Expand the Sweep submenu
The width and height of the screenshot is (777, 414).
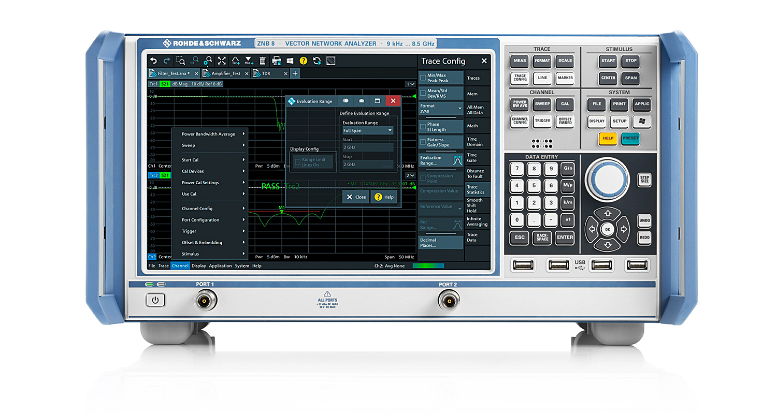pos(211,145)
